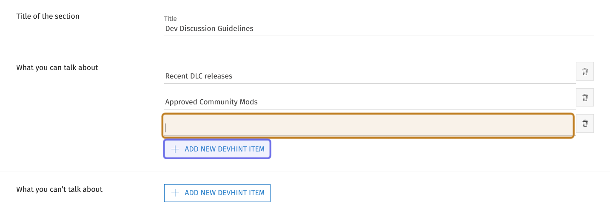Viewport: 610px width, 213px height.
Task: Delete the 'Recent DLC releases' item
Action: [585, 71]
